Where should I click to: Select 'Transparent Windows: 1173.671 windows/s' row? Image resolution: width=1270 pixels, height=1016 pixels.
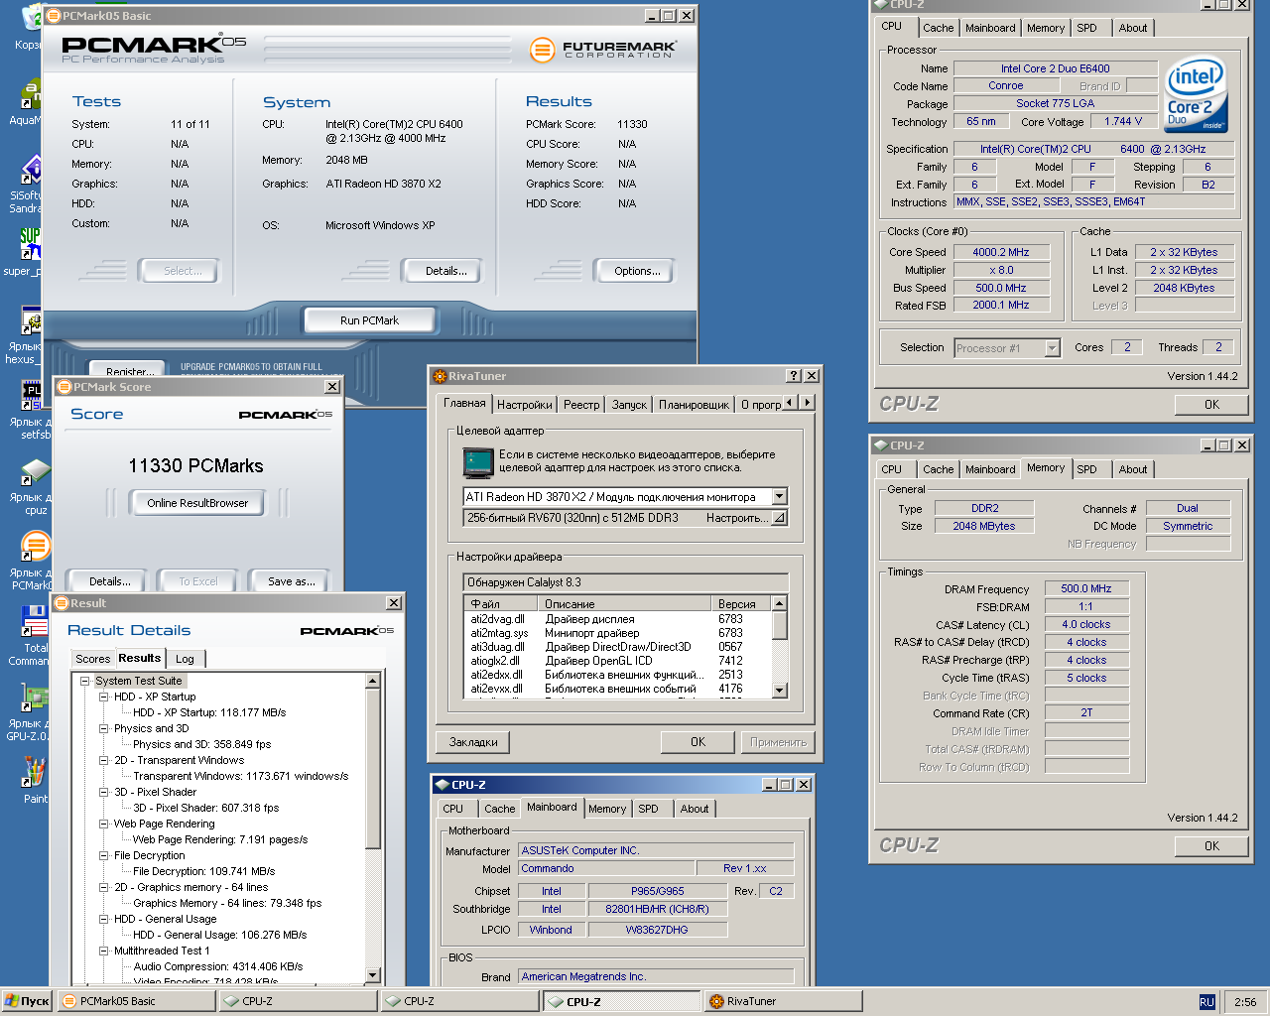240,776
